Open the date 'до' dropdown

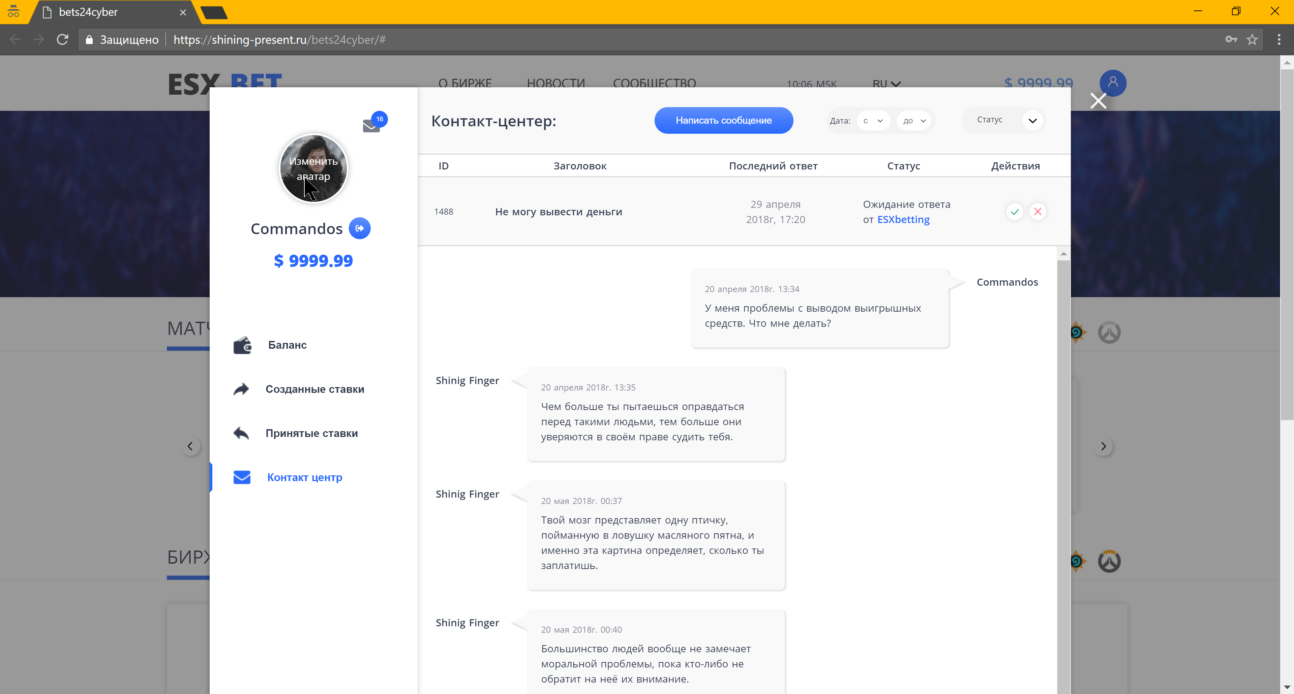tap(914, 121)
